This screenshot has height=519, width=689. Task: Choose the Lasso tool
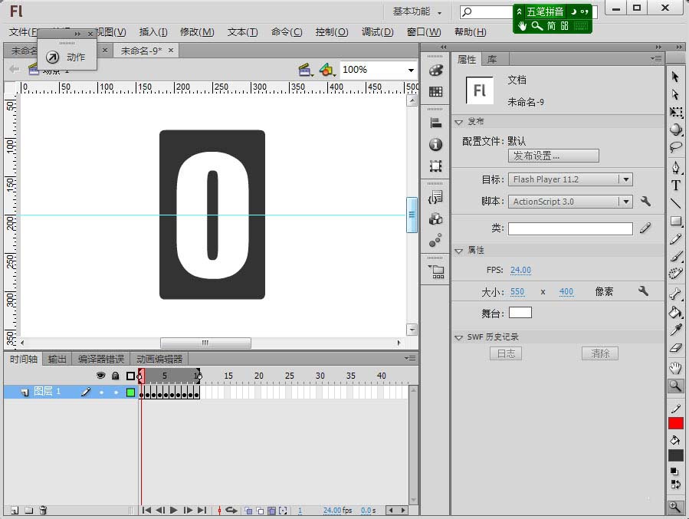point(675,147)
